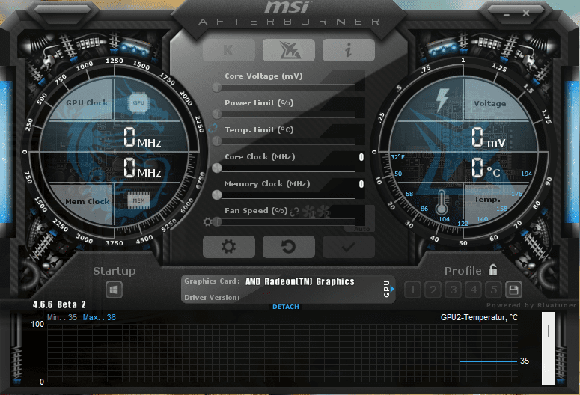The height and width of the screenshot is (395, 580).
Task: Click the Memory Clock slider handle
Action: 217,195
